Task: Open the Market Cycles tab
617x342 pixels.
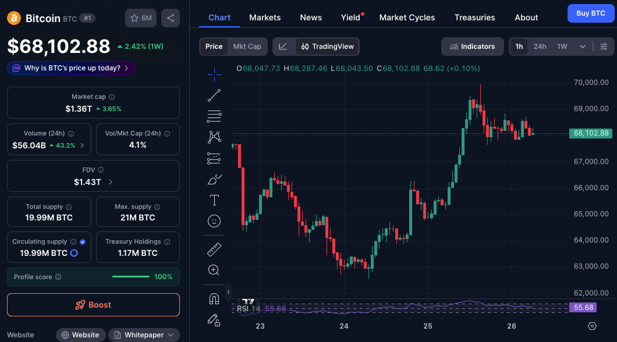Action: tap(407, 17)
